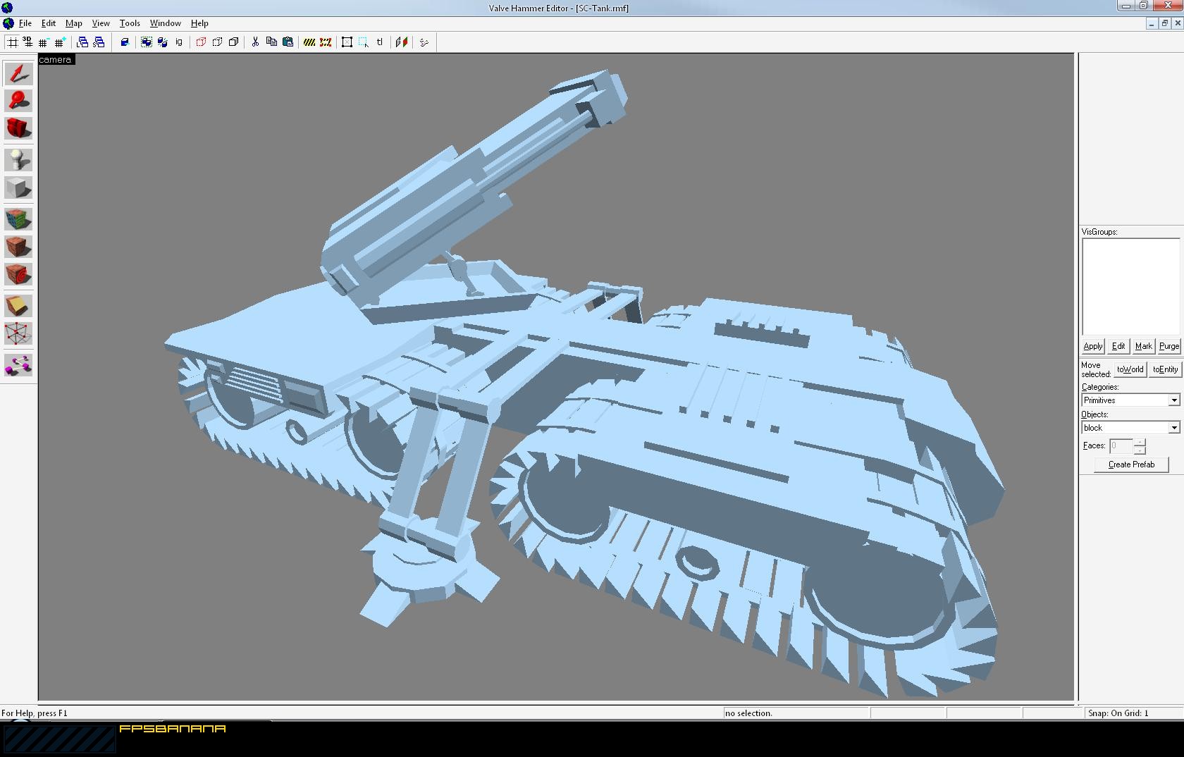Click the Copy icon in the toolbar
The width and height of the screenshot is (1184, 757).
click(271, 42)
